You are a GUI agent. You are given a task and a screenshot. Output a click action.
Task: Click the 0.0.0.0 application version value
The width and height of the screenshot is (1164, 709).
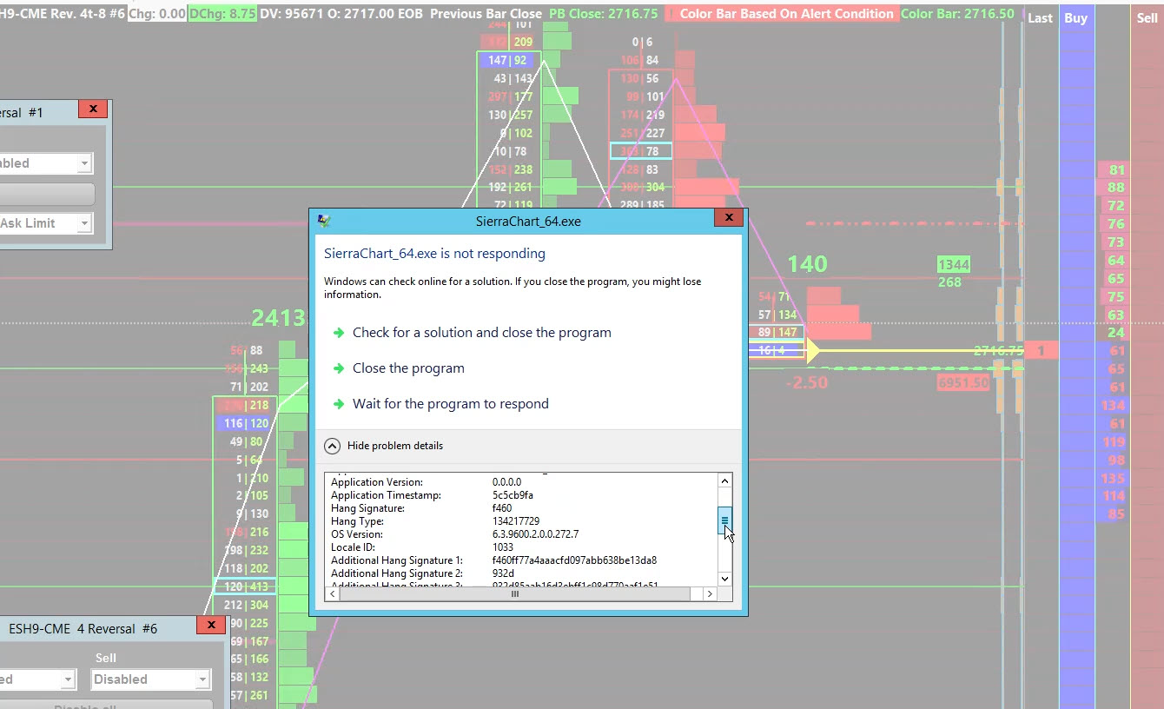coord(506,482)
